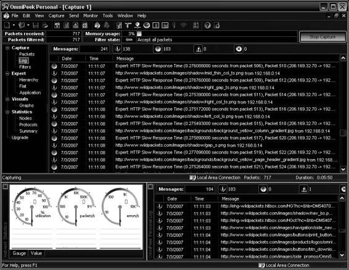Collapse the Statistics tree node
This screenshot has width=349, height=270.
[x=7, y=112]
